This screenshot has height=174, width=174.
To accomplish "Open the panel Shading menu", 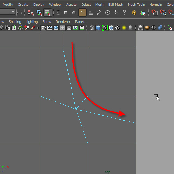I will 15,22.
